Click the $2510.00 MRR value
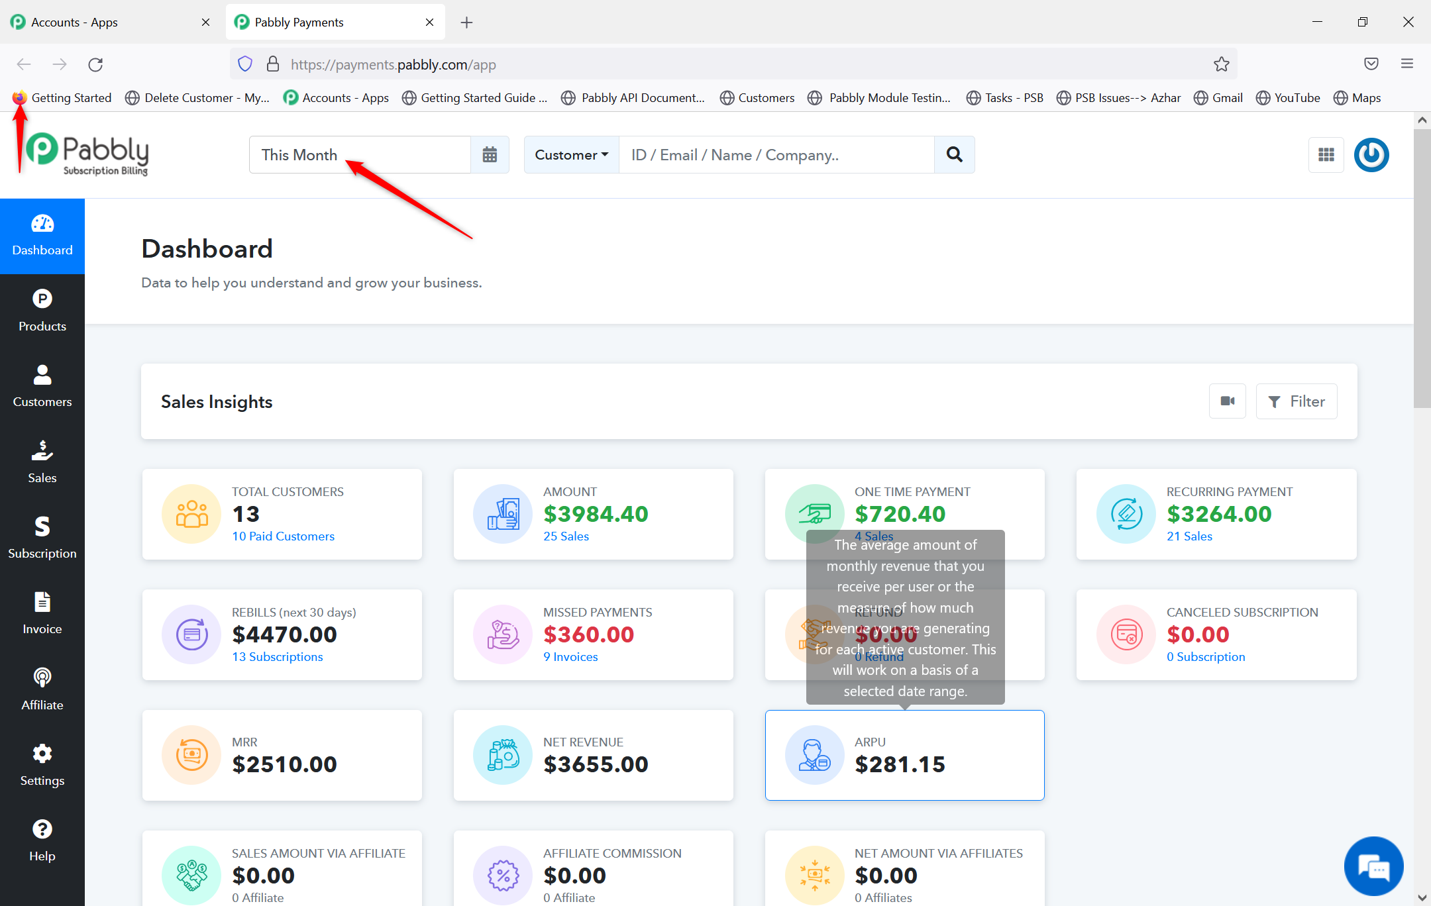 (284, 764)
